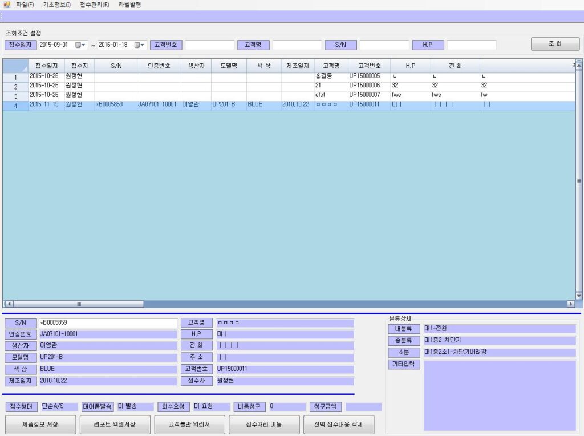Click the 조회 search button
This screenshot has width=584, height=436.
(555, 44)
